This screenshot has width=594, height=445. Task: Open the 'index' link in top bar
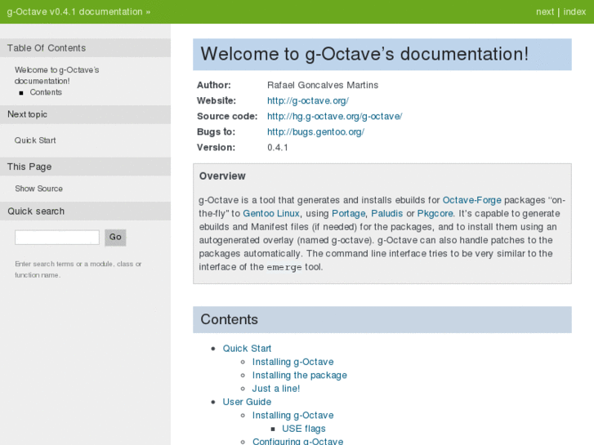574,11
